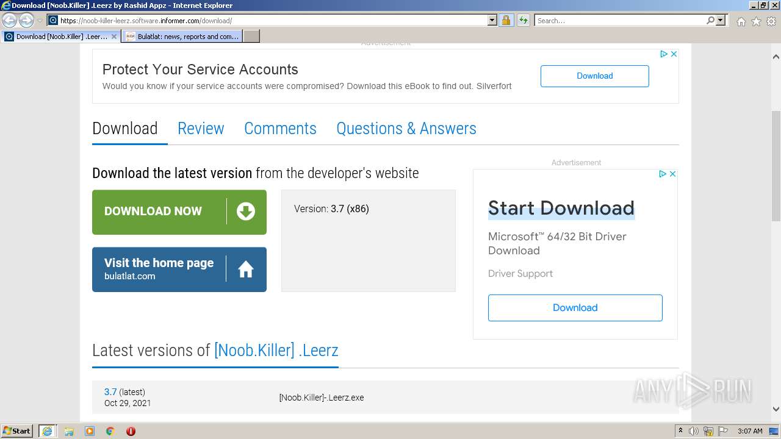Click the security lock icon
This screenshot has height=439, width=781.
[x=506, y=21]
